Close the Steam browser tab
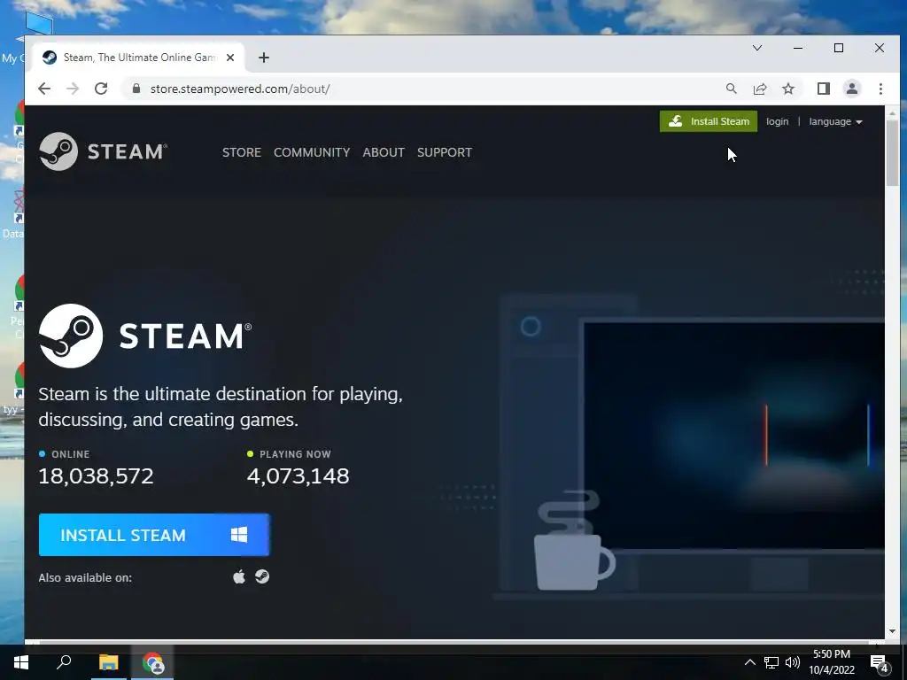 (230, 58)
